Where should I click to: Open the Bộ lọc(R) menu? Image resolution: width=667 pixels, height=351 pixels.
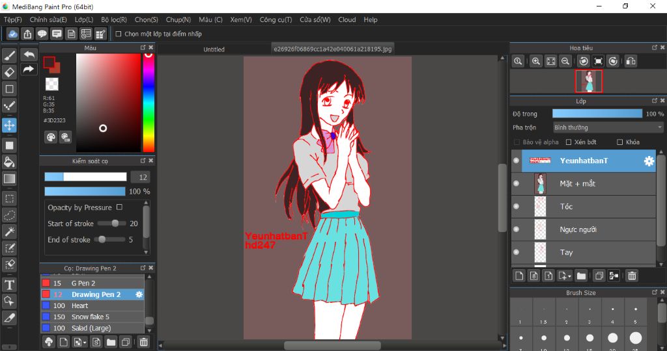[114, 19]
